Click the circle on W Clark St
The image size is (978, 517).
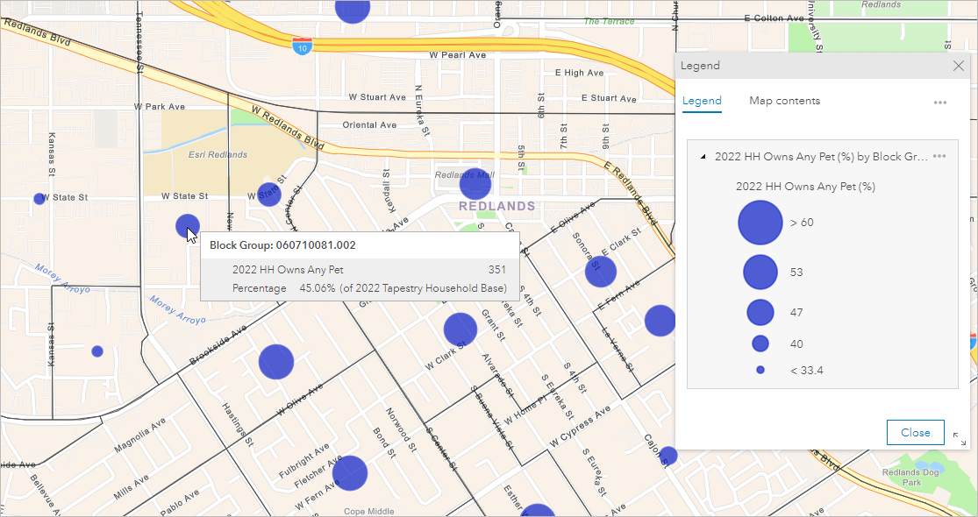click(460, 329)
